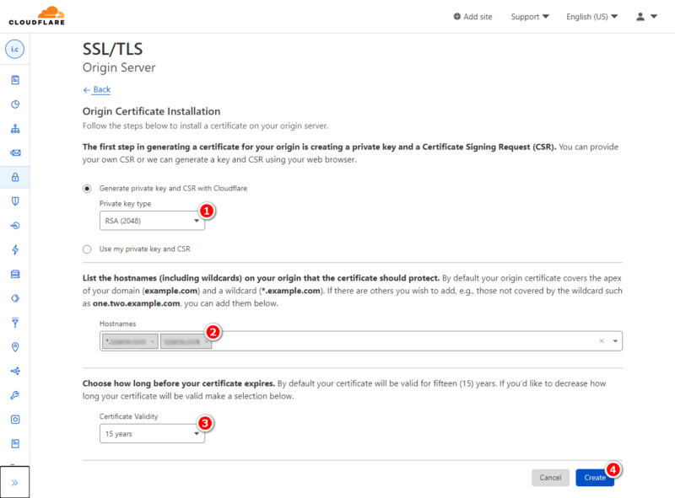Clear all hostnames with the X icon
Image resolution: width=675 pixels, height=498 pixels.
point(602,341)
